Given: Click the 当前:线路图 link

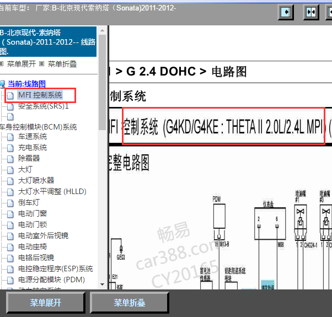Looking at the screenshot, I should click(x=26, y=84).
